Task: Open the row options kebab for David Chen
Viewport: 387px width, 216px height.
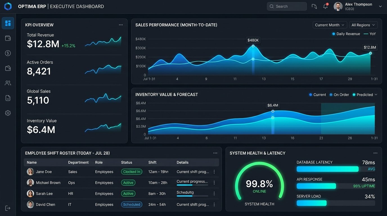Action: [214, 205]
